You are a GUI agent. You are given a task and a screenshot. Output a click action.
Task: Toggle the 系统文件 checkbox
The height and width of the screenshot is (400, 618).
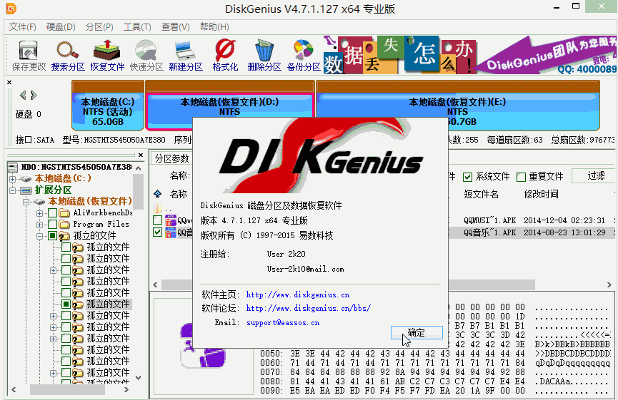coord(467,177)
